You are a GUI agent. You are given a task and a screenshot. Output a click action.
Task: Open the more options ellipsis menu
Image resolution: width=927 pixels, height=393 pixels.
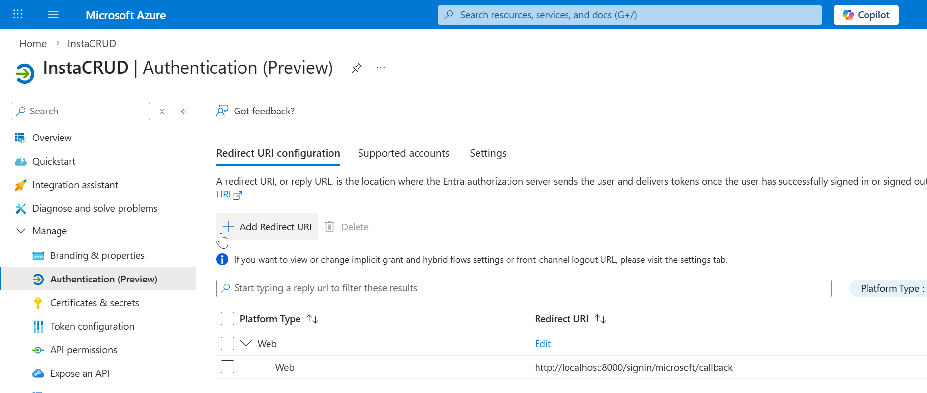click(x=380, y=68)
